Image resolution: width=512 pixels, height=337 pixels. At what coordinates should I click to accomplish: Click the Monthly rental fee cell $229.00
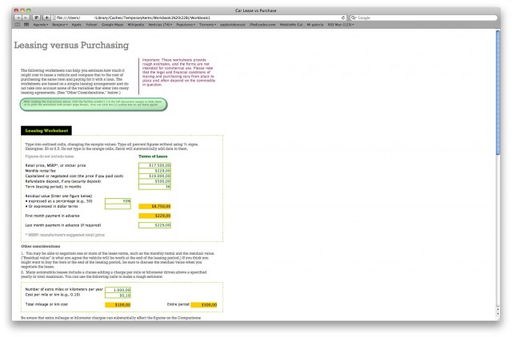tap(154, 170)
